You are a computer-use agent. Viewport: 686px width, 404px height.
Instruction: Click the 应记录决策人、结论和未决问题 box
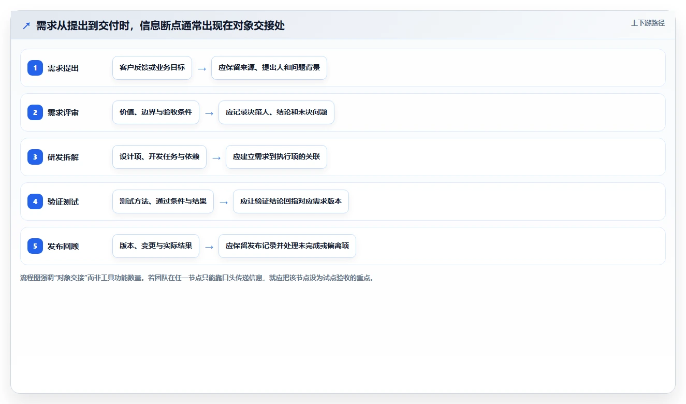pyautogui.click(x=276, y=112)
